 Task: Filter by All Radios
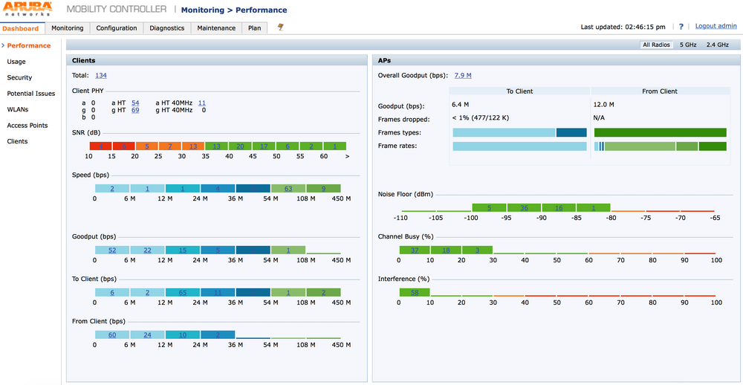[656, 45]
